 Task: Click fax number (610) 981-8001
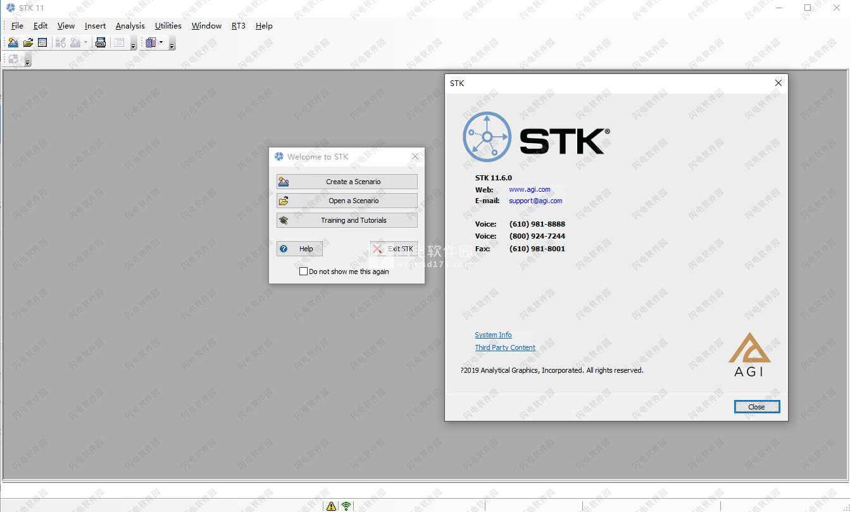537,249
